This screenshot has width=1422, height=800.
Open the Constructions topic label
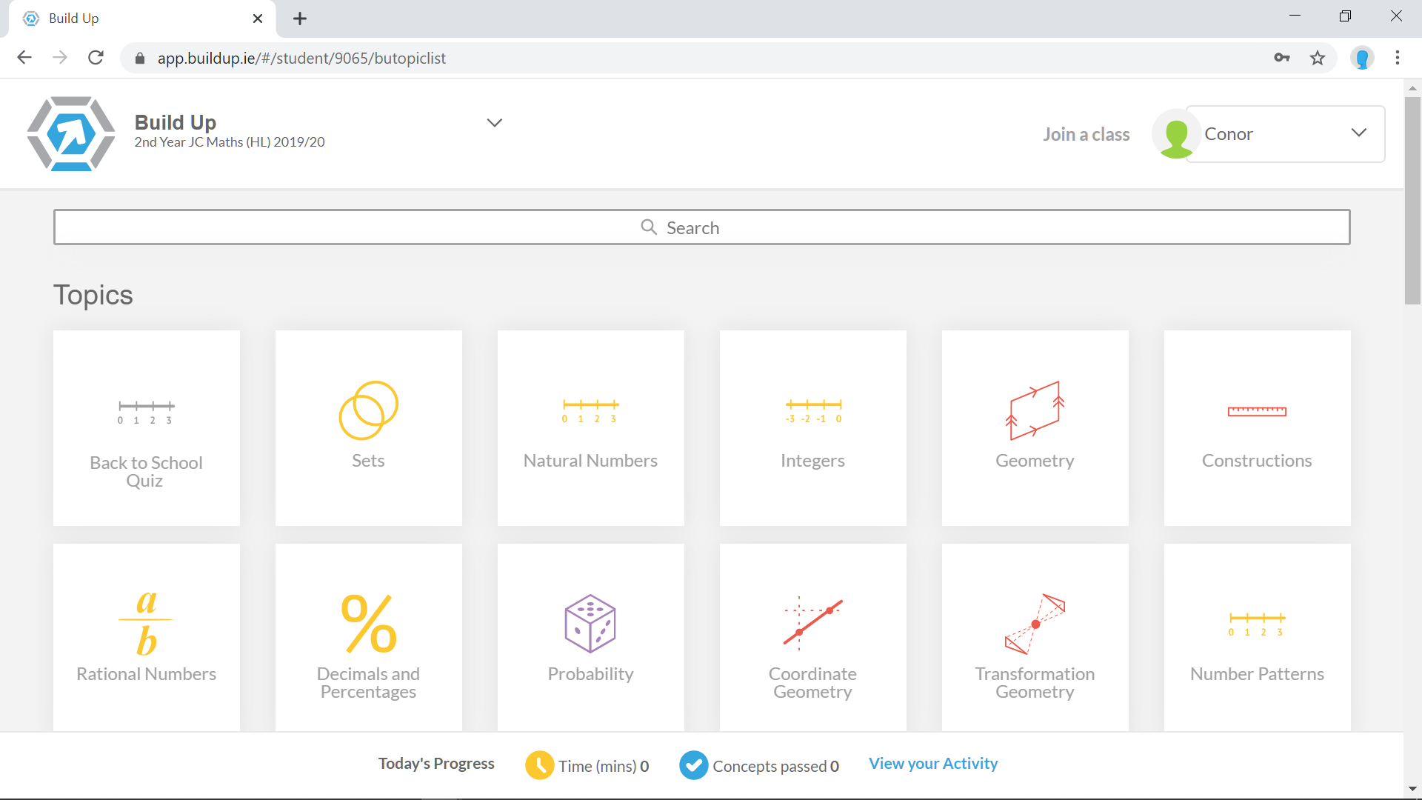point(1257,461)
